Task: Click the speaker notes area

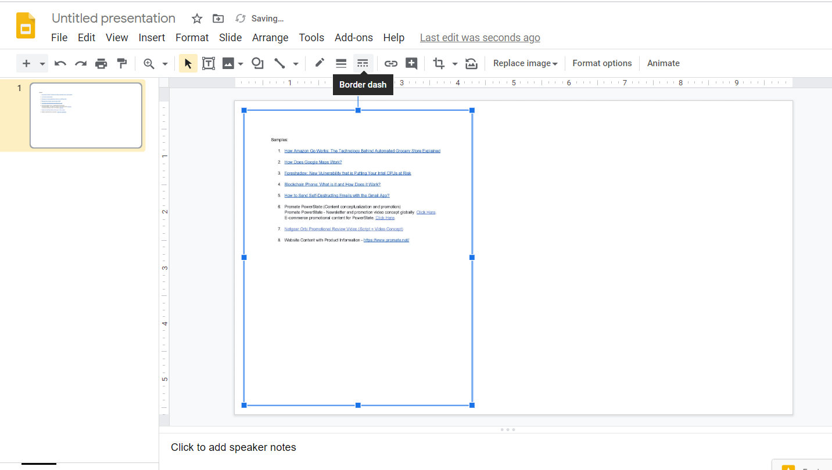Action: (x=234, y=447)
